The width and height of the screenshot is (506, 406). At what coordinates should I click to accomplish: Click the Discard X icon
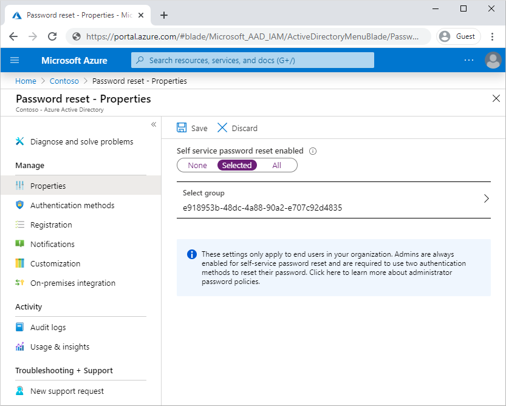click(x=222, y=127)
